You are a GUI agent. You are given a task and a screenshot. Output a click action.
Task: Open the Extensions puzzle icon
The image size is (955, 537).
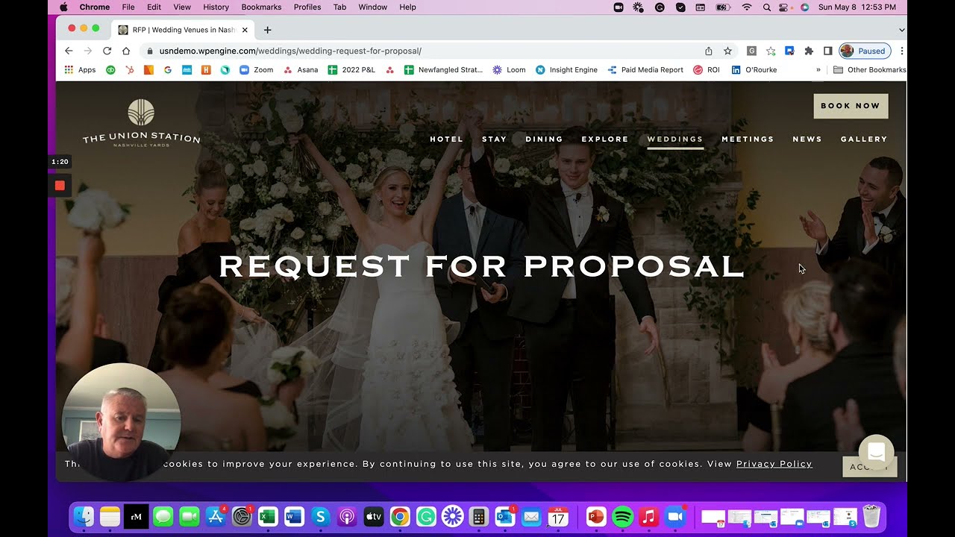809,51
